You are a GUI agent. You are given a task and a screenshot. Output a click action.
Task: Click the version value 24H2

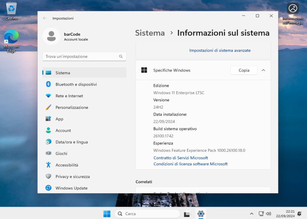(158, 107)
